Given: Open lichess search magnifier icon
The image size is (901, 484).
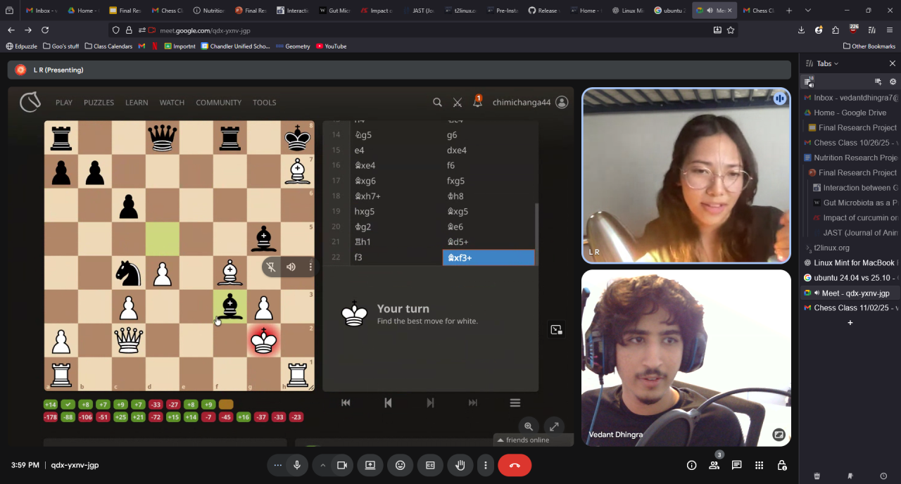Looking at the screenshot, I should pos(437,102).
